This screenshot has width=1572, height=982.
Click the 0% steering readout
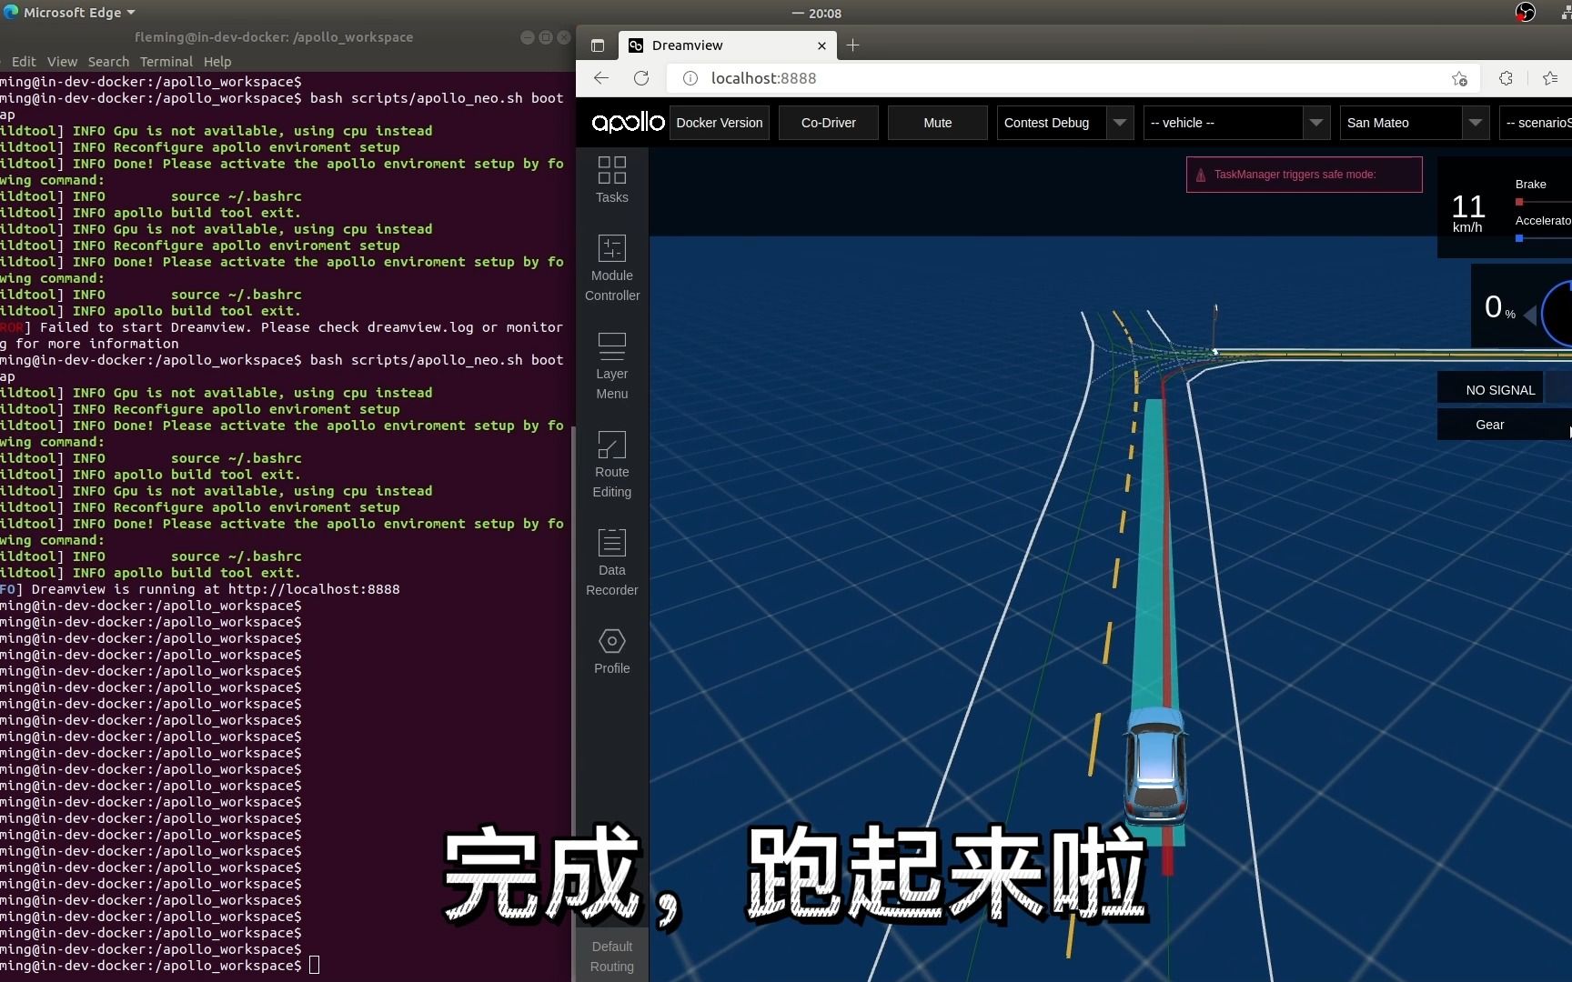tap(1499, 307)
